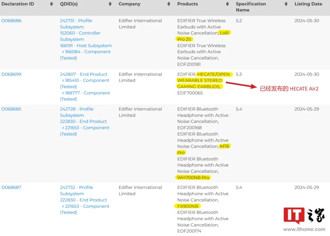The image size is (330, 236).
Task: Open 221653 Component link in D068685 row
Action: pos(85,131)
